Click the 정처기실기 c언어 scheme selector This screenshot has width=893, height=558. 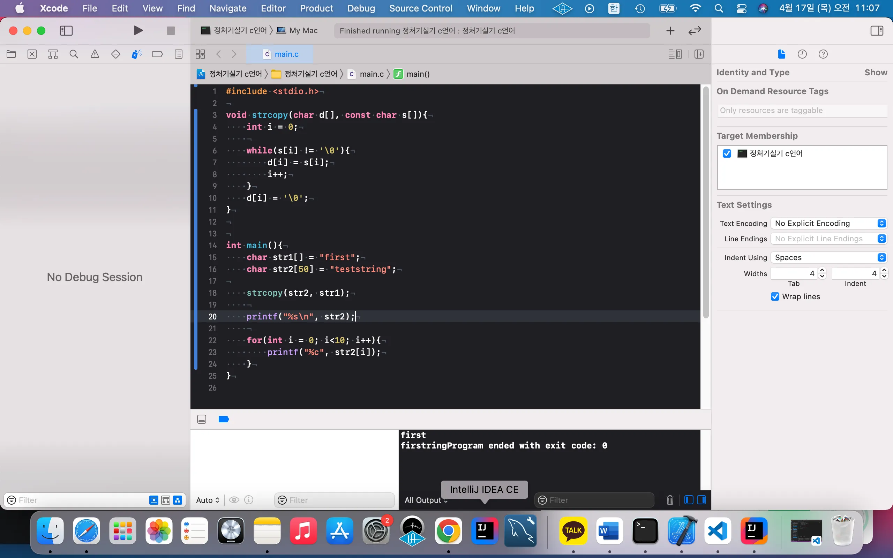click(x=234, y=30)
